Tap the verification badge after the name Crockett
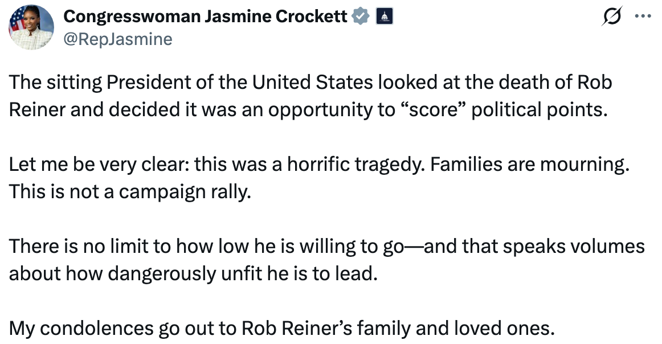Screen dimensions: 662x344 [x=361, y=16]
